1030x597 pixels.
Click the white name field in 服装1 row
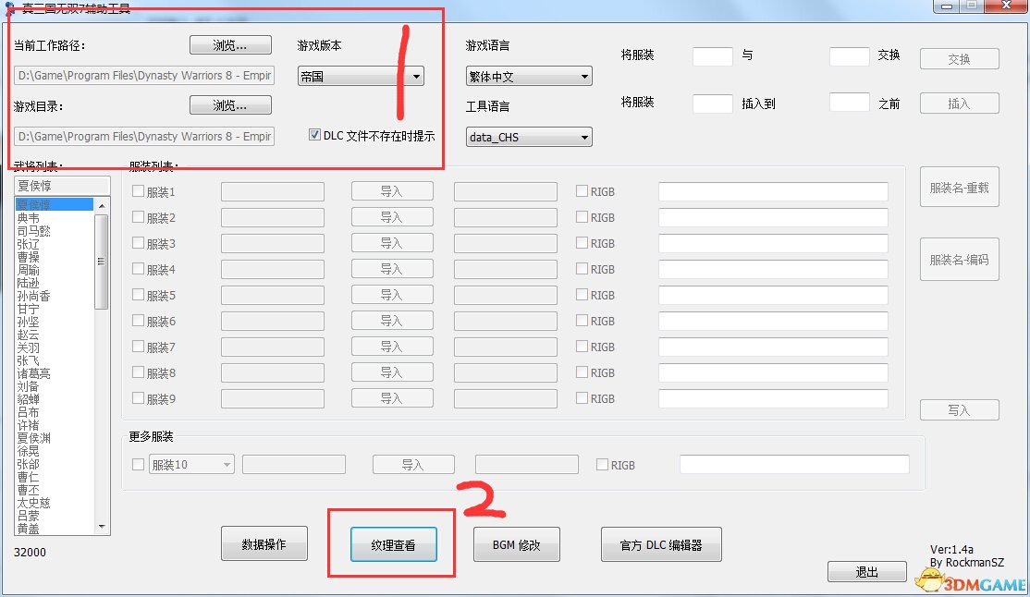(773, 191)
